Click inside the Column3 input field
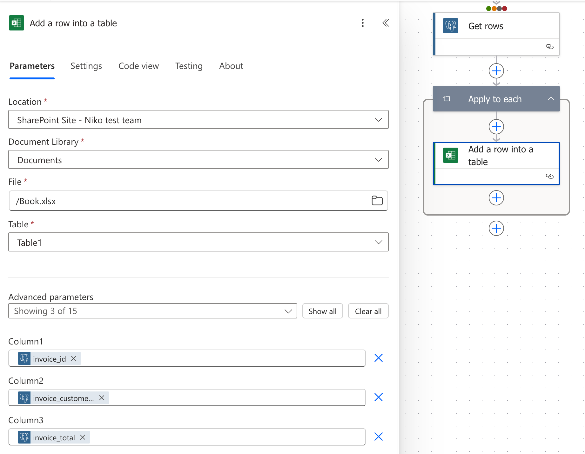 tap(187, 437)
